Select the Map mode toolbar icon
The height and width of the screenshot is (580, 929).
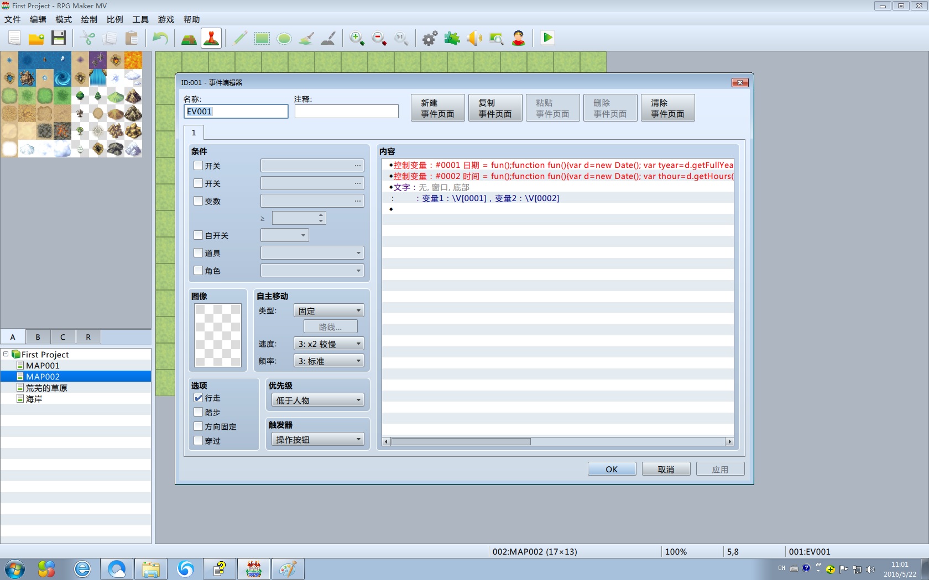pos(189,38)
